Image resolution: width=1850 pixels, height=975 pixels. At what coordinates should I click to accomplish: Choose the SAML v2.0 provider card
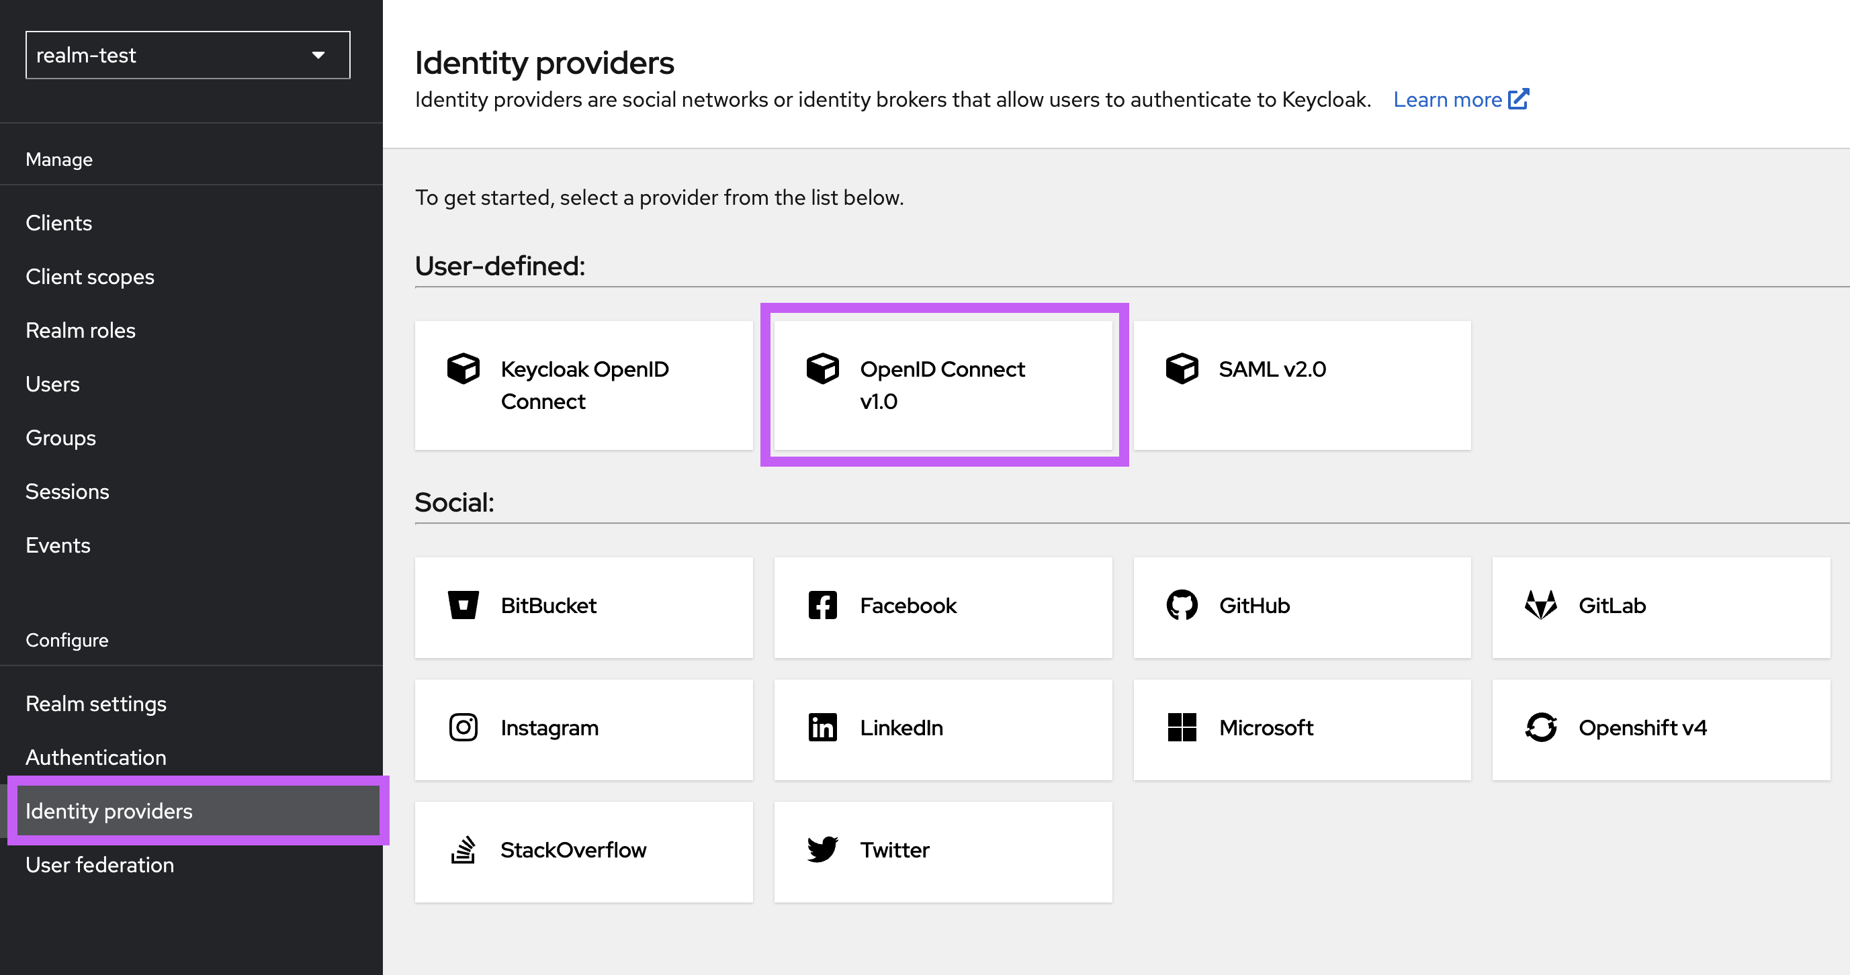(x=1302, y=385)
